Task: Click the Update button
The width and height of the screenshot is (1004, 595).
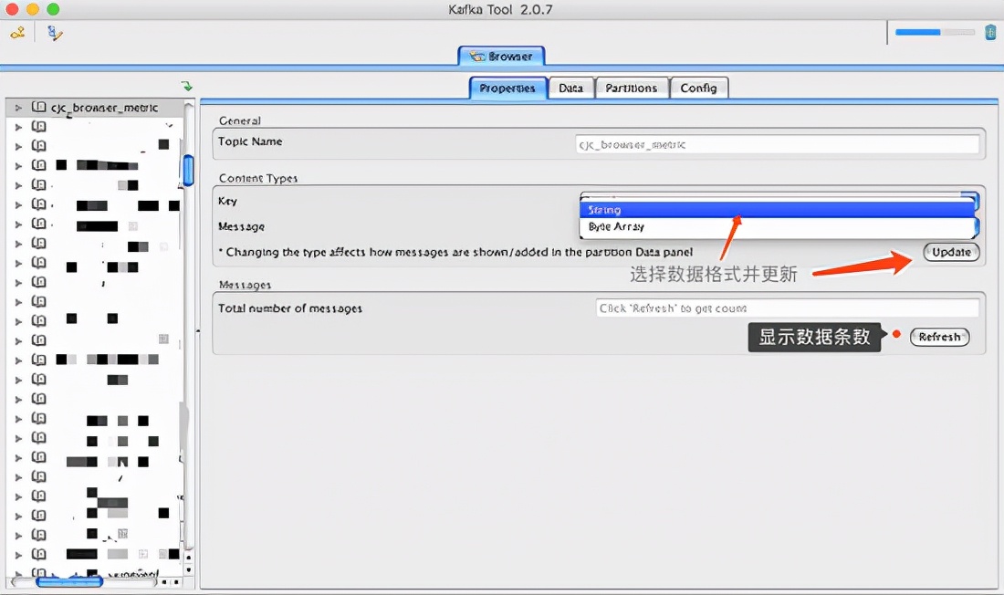Action: 951,253
